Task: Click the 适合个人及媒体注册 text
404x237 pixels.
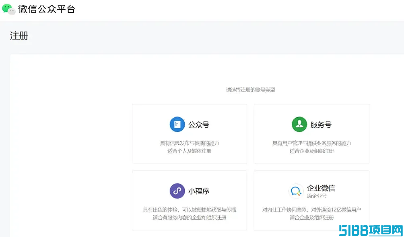Action: tap(190, 151)
